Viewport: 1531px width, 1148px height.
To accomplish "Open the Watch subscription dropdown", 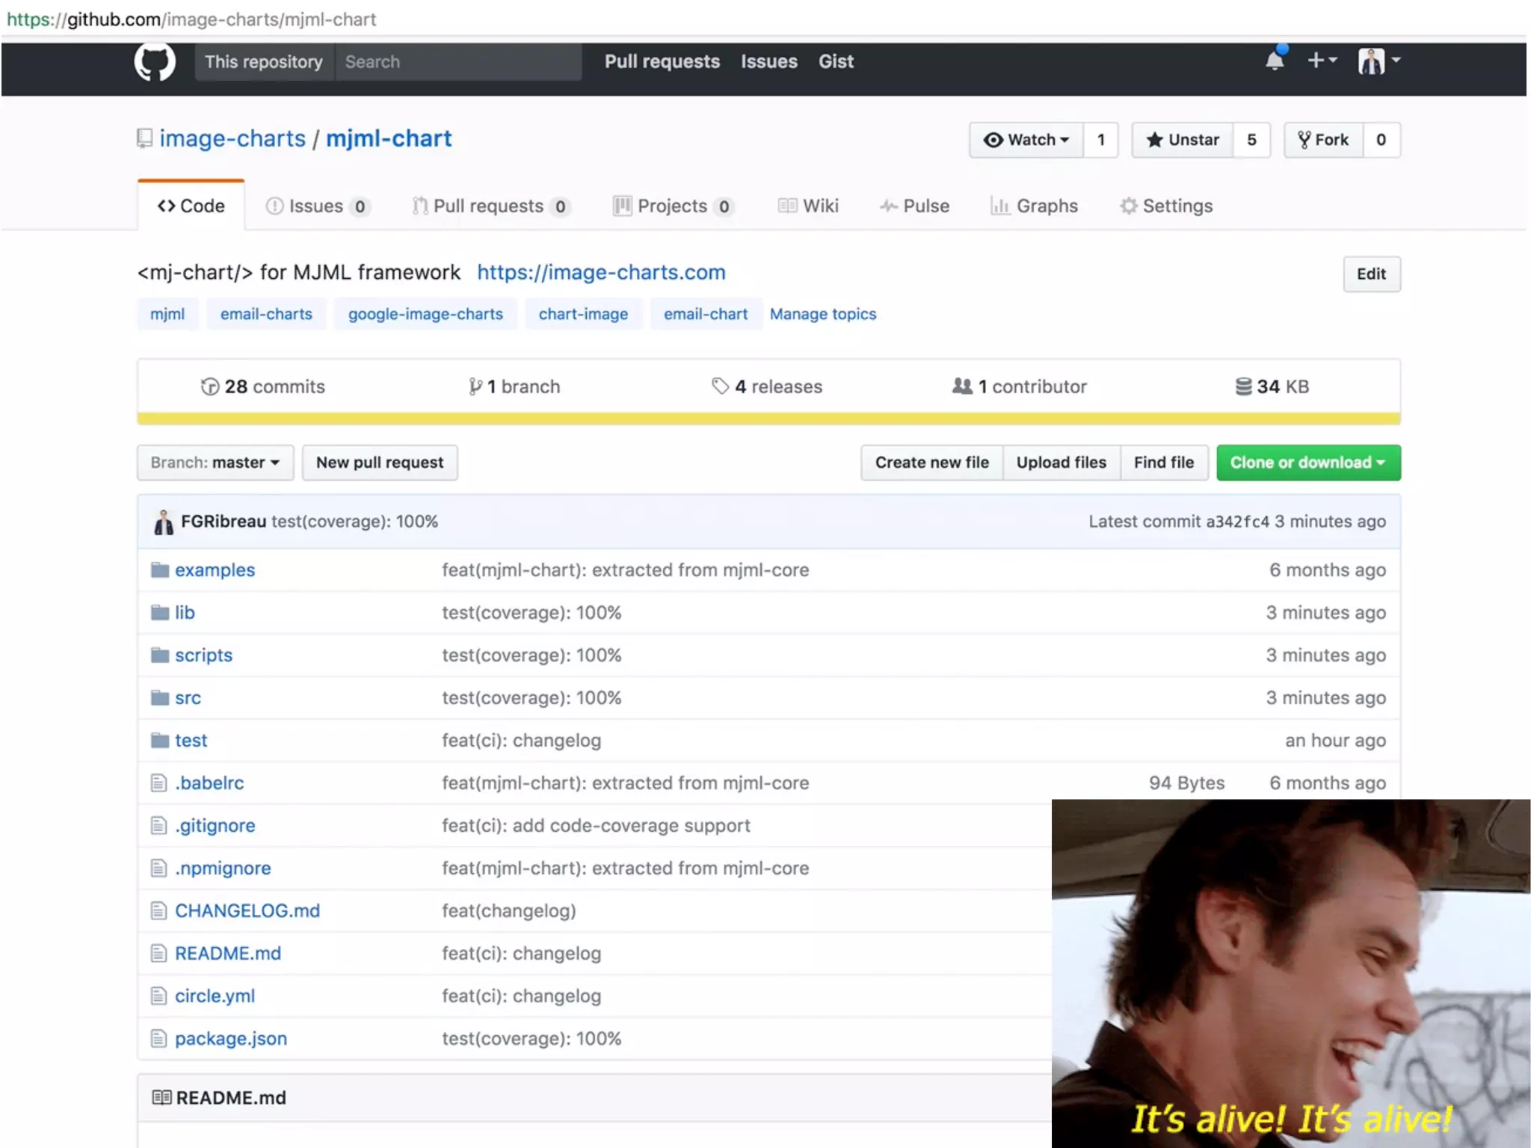I will [1026, 140].
